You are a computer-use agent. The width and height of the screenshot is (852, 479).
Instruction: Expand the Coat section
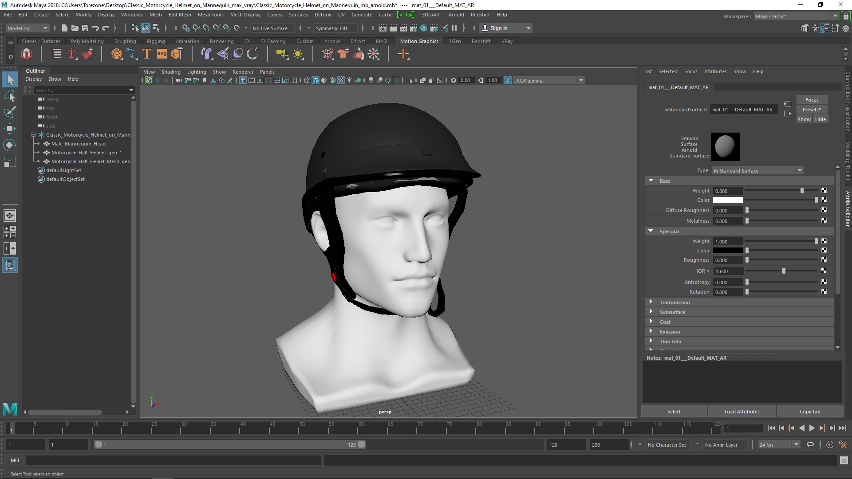pos(651,322)
